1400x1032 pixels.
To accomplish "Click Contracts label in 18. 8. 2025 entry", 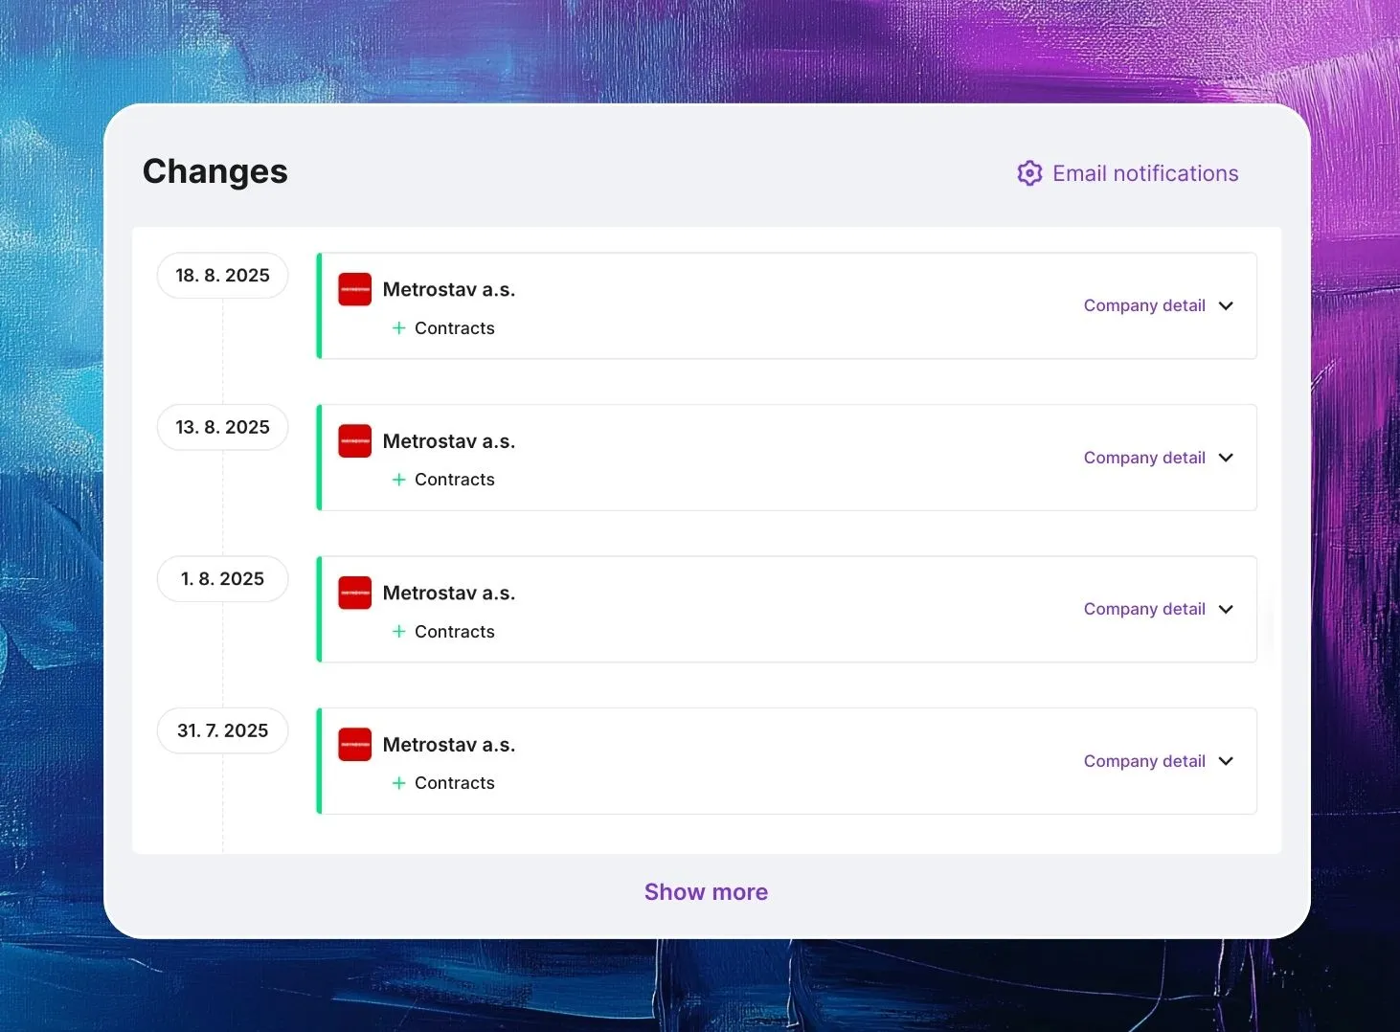I will click(455, 328).
